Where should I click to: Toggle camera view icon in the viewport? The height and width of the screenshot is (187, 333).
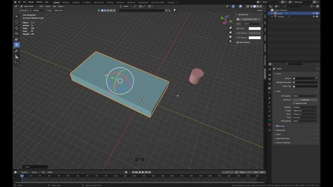point(230,37)
